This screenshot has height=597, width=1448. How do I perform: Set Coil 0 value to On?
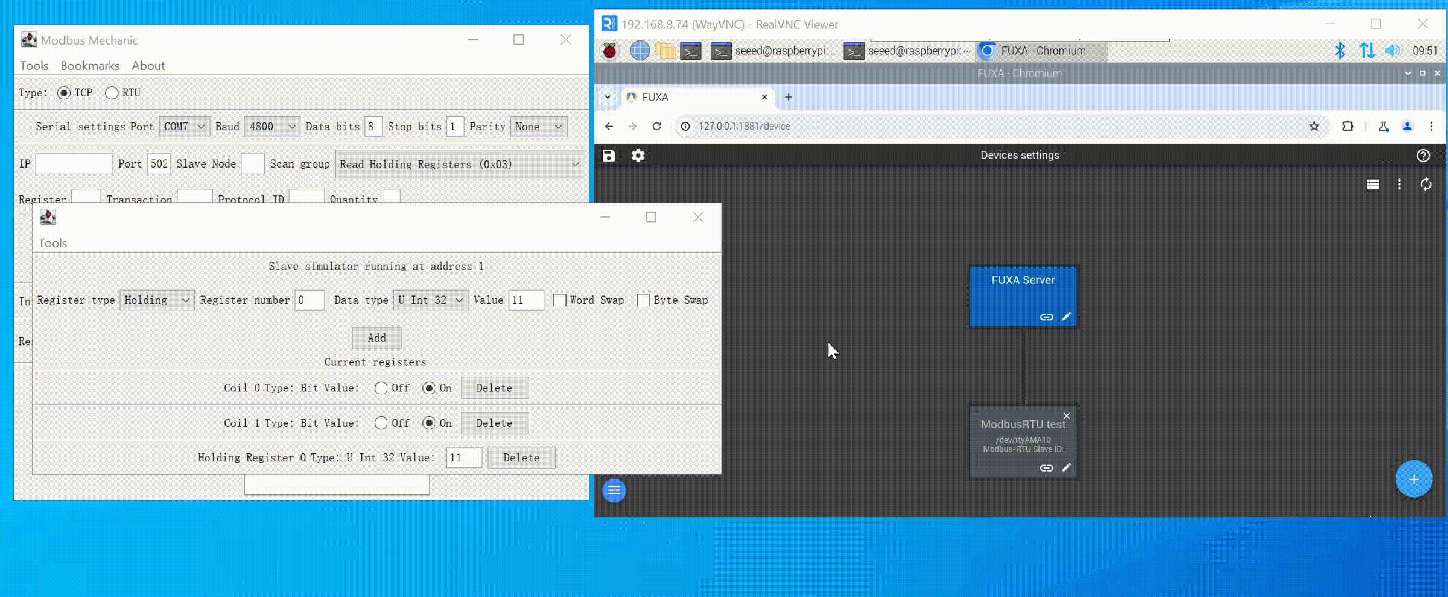(x=428, y=388)
